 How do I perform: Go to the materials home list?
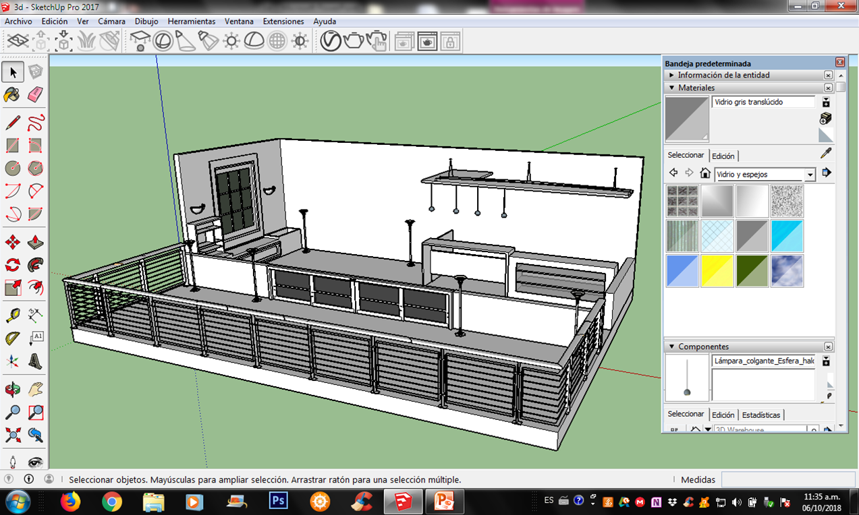(x=705, y=173)
